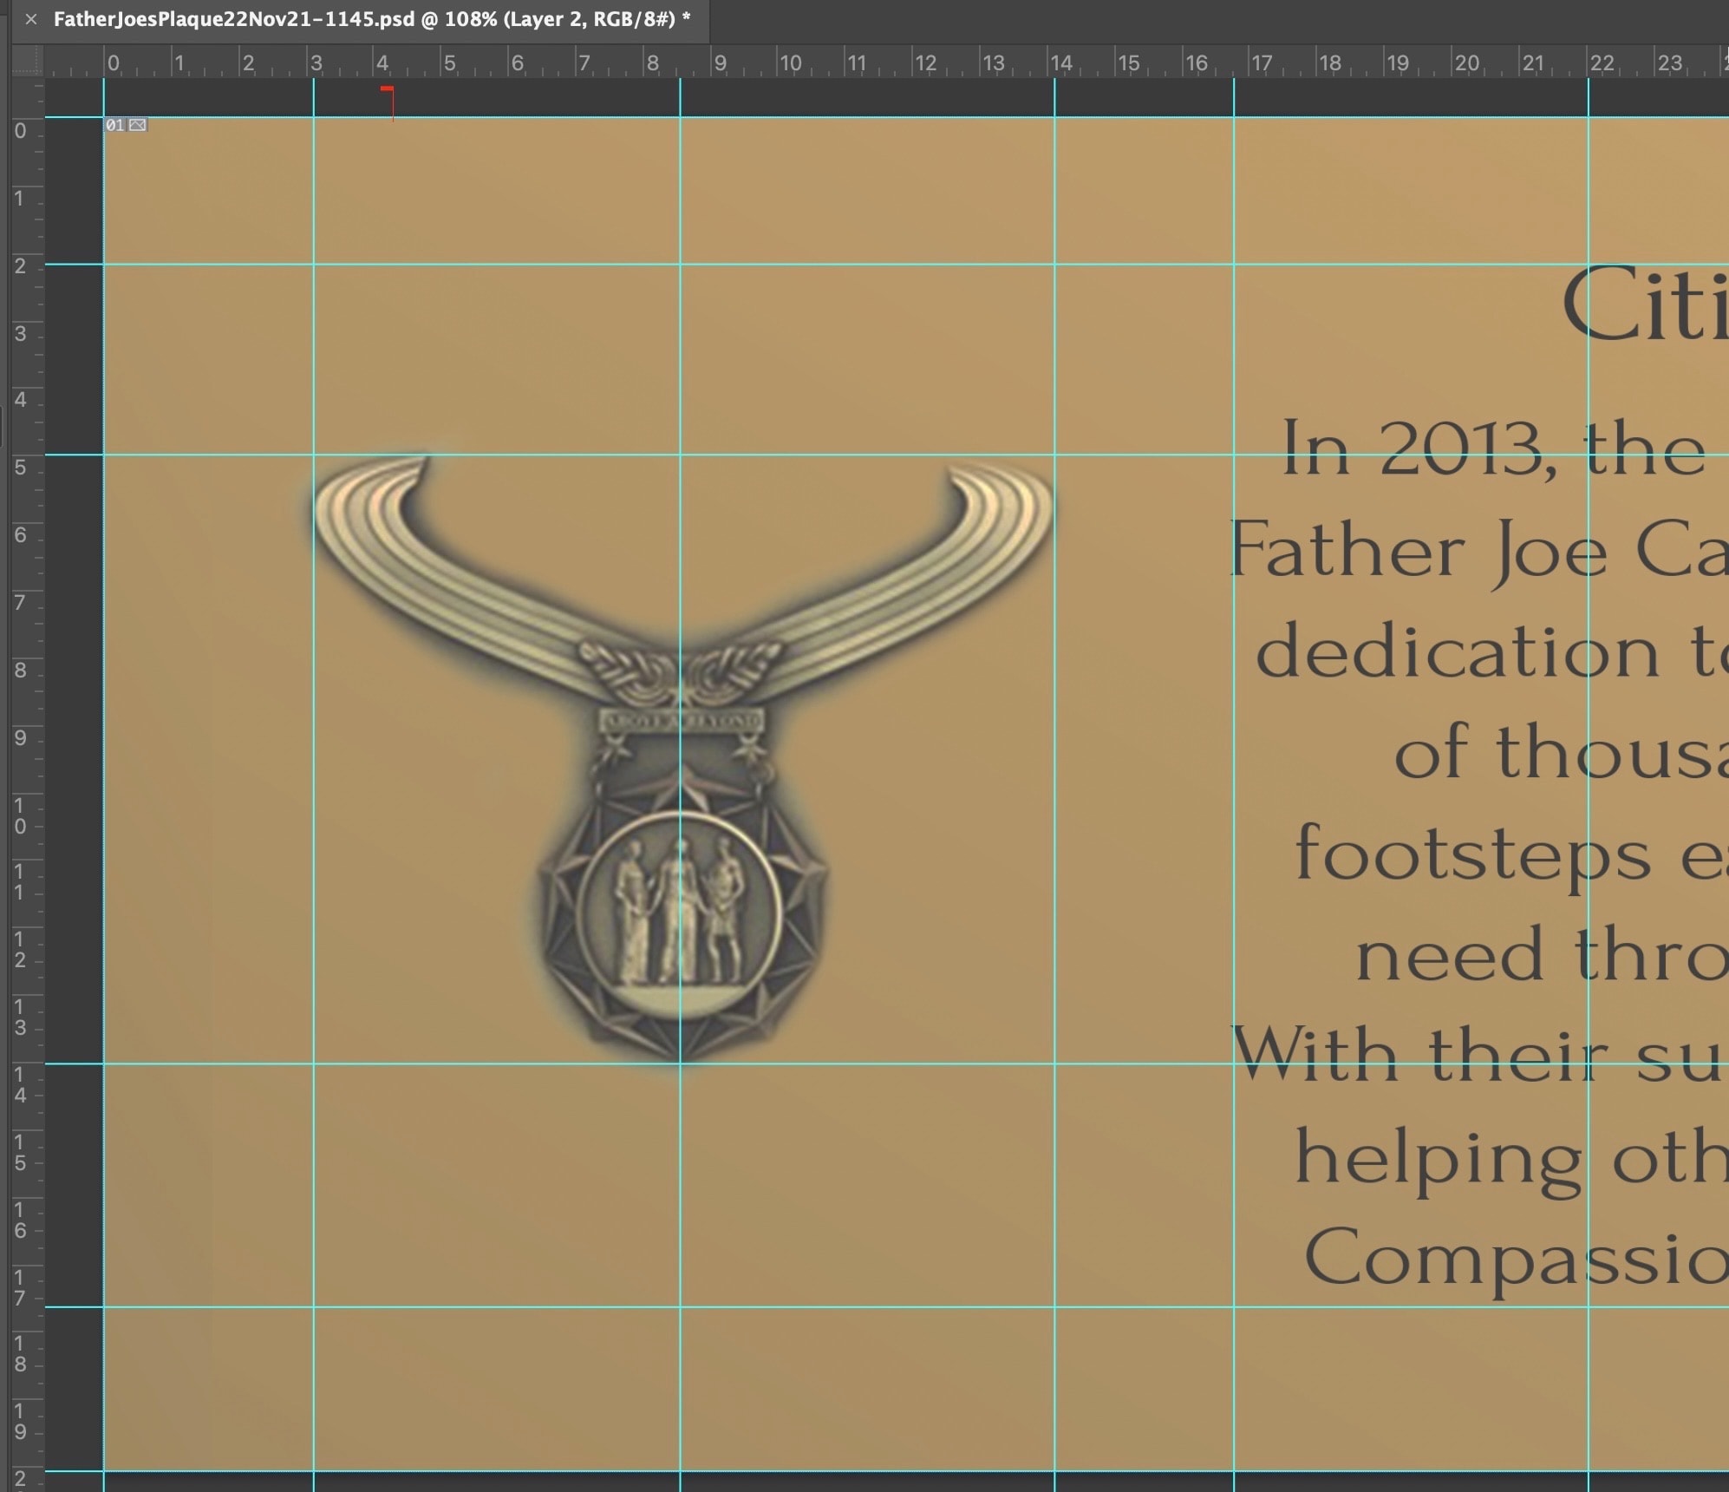This screenshot has height=1492, width=1729.
Task: Close the FatherJoesPlaque22Nov21-1145.psd document tab
Action: tap(30, 19)
